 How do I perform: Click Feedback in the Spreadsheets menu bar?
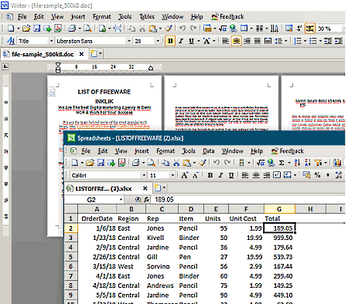coord(288,151)
